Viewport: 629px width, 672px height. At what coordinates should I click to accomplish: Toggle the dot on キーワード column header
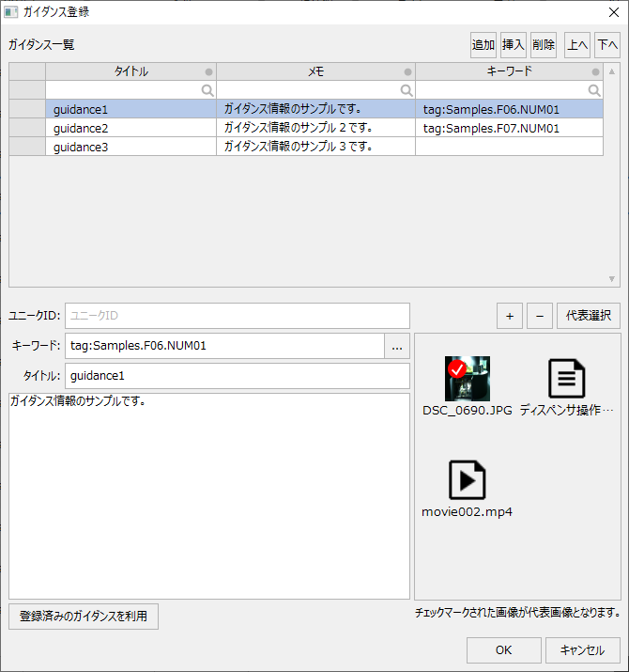click(595, 72)
